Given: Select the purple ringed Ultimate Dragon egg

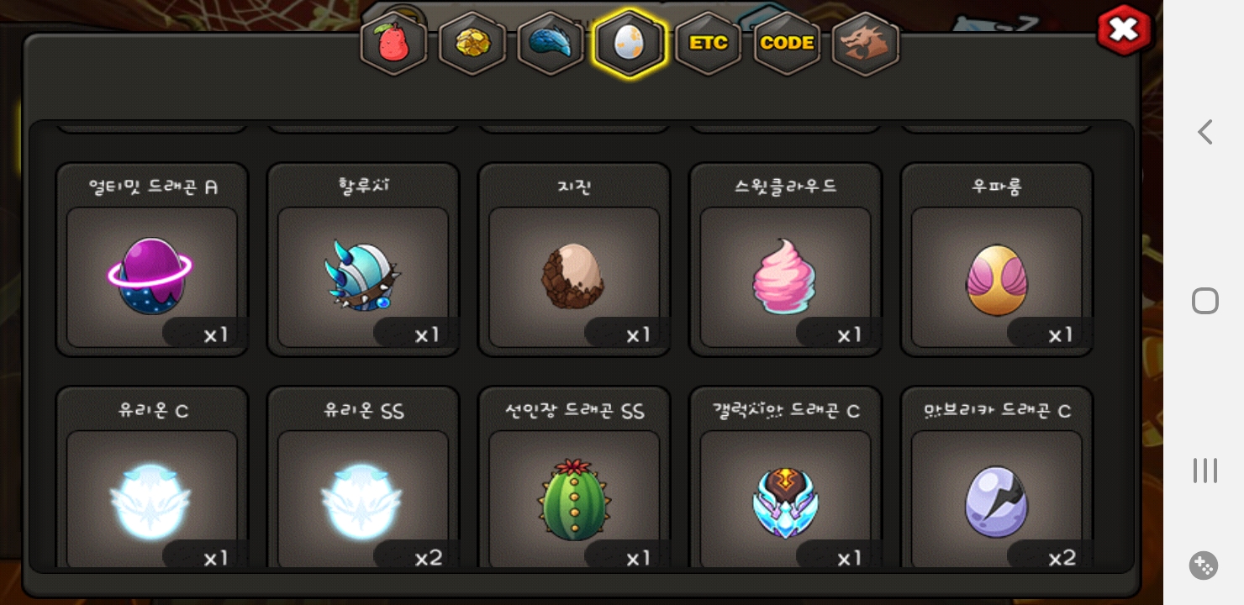Looking at the screenshot, I should pos(152,260).
